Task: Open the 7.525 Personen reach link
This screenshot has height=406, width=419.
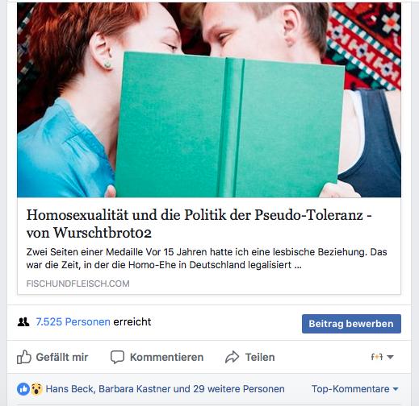Action: [x=73, y=321]
